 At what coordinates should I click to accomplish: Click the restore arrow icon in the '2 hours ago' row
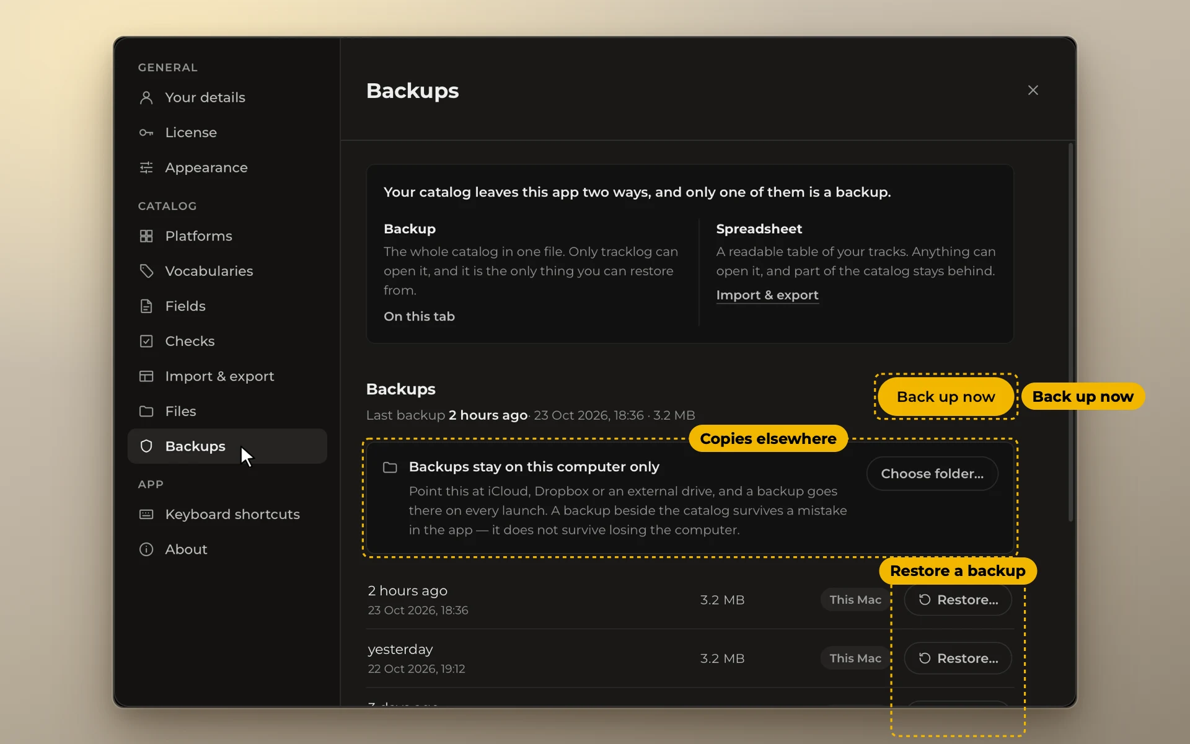pos(925,600)
